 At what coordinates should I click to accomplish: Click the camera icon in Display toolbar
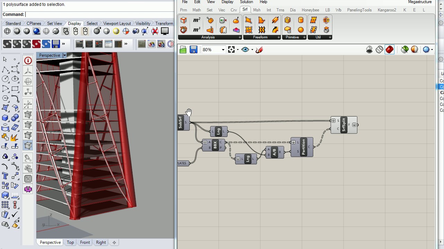(x=136, y=31)
